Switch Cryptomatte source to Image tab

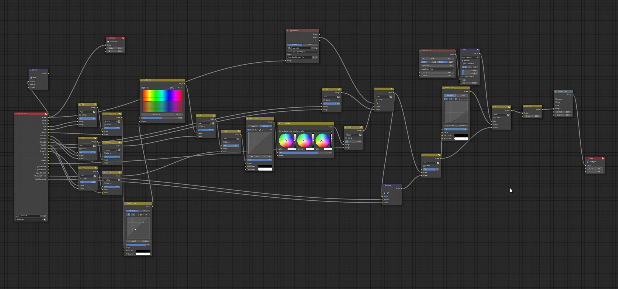[310, 45]
